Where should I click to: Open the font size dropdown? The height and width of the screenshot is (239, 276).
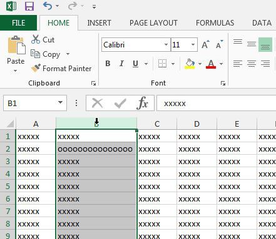tap(193, 45)
